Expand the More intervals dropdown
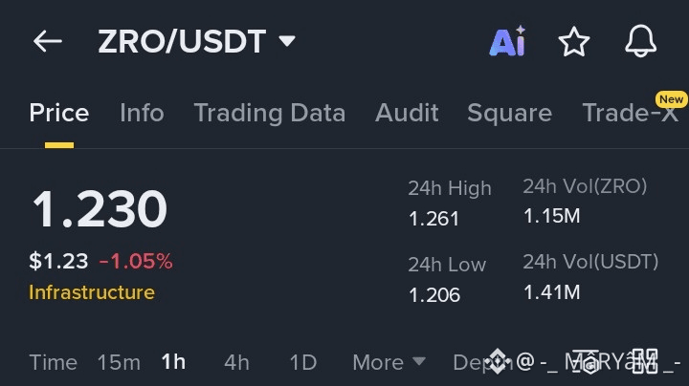Screen dimensions: 689x386 (389, 362)
